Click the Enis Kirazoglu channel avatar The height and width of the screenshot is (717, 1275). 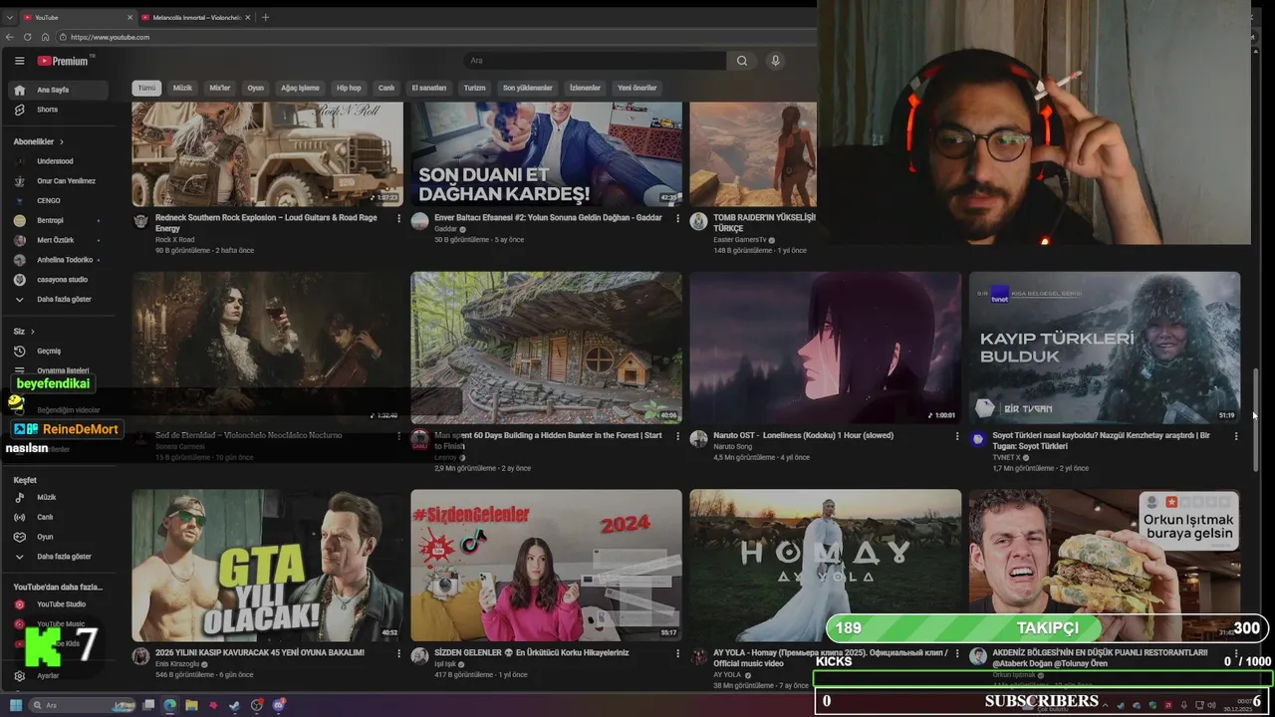pyautogui.click(x=140, y=656)
